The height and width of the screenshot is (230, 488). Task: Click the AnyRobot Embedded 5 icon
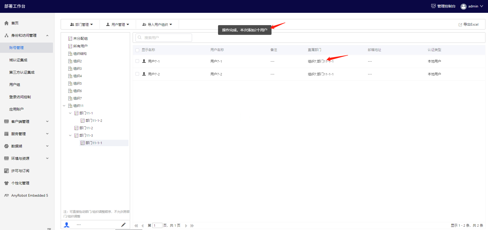(x=6, y=195)
